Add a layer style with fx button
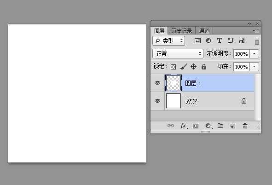Viewport: 272px width, 185px height. tap(184, 126)
